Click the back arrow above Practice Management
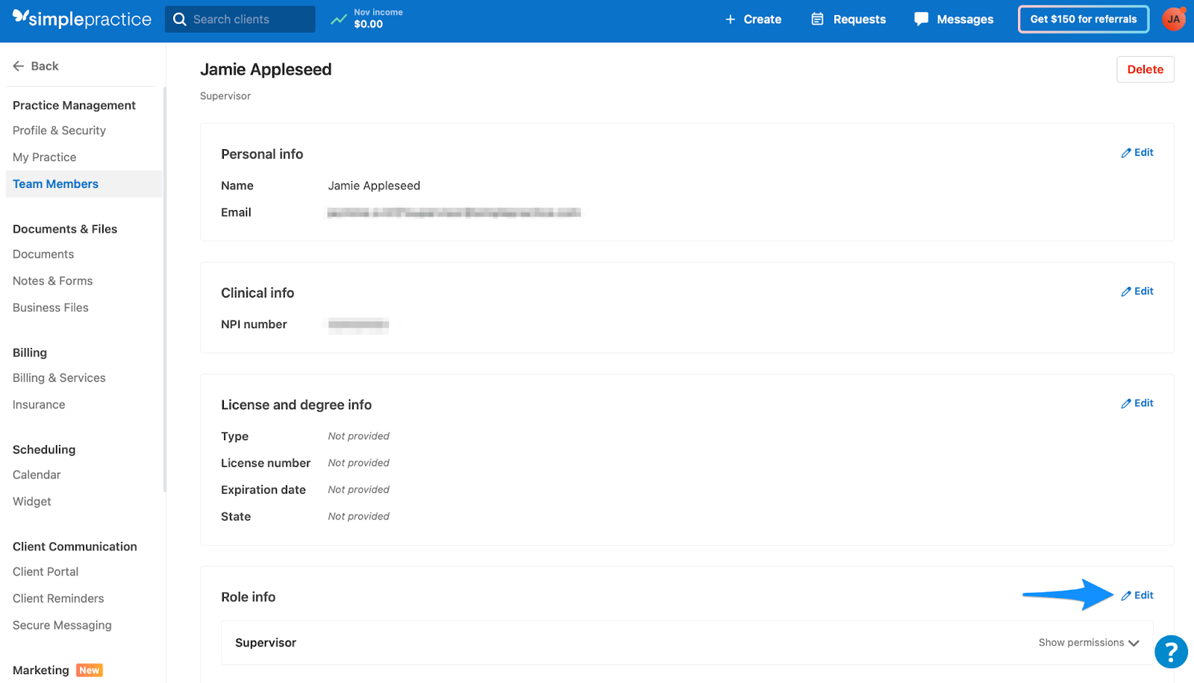Image resolution: width=1194 pixels, height=683 pixels. point(19,66)
